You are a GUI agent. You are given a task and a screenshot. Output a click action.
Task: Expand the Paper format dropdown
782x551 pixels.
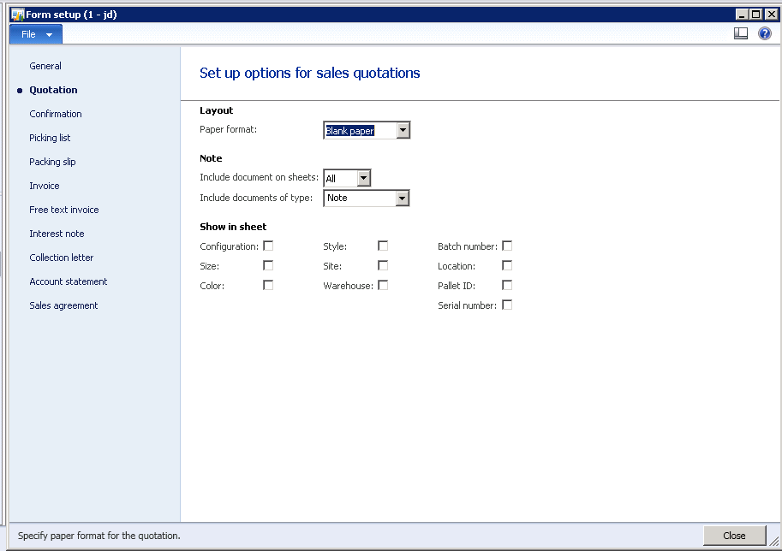click(x=403, y=129)
